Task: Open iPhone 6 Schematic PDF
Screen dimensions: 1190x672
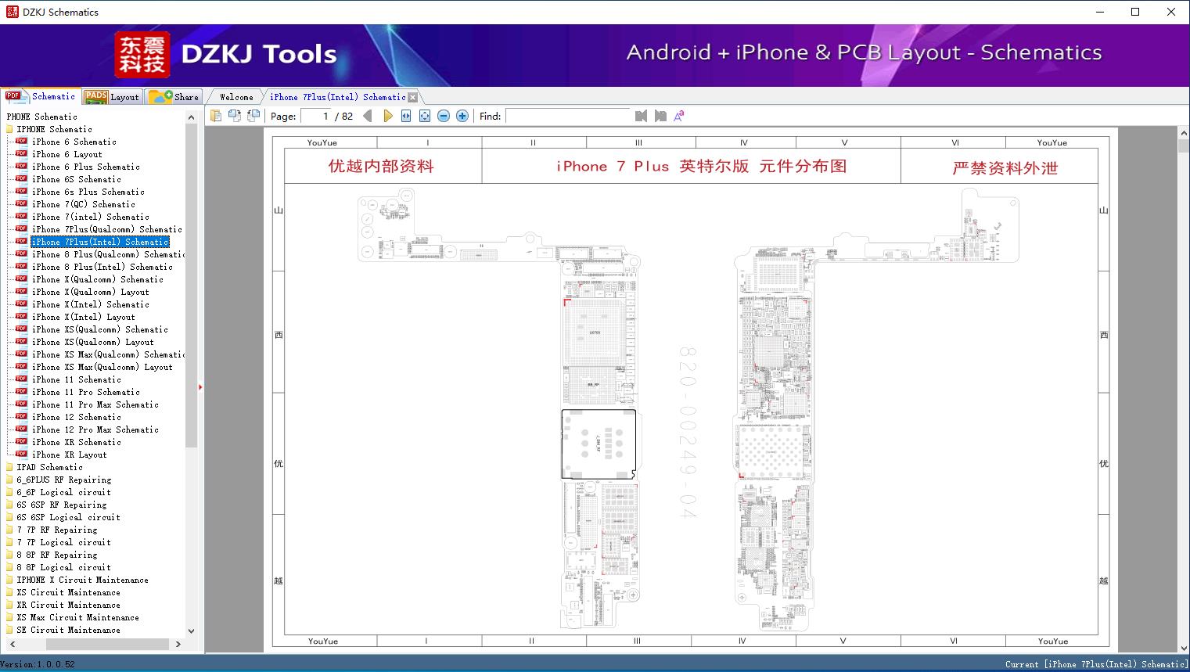Action: 74,142
